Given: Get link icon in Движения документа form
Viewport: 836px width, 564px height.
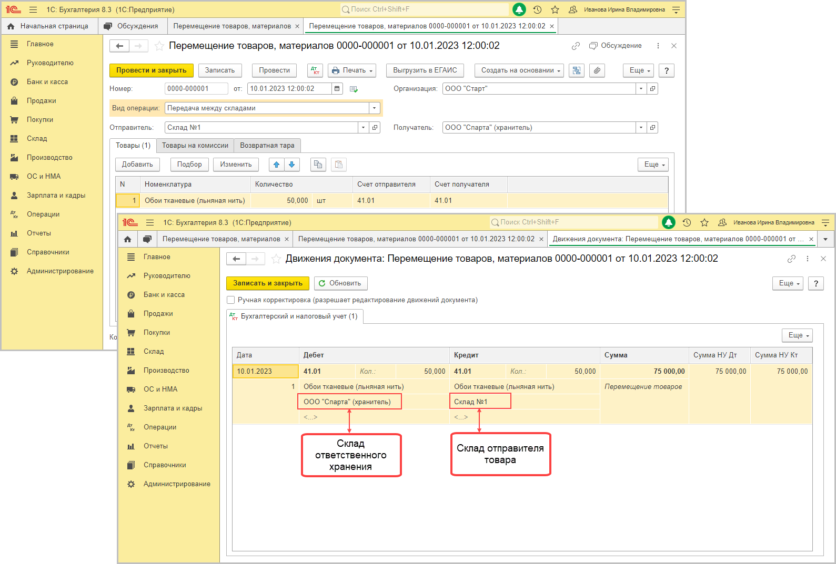Looking at the screenshot, I should pos(791,259).
